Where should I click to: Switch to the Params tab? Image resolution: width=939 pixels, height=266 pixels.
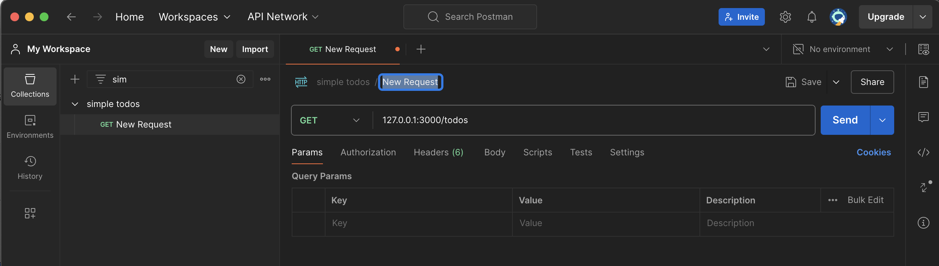(x=307, y=152)
